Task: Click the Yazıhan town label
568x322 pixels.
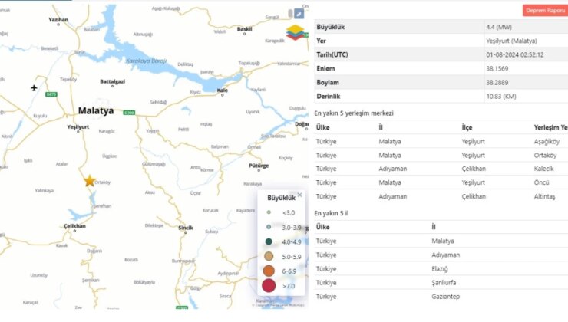Action: pyautogui.click(x=58, y=19)
